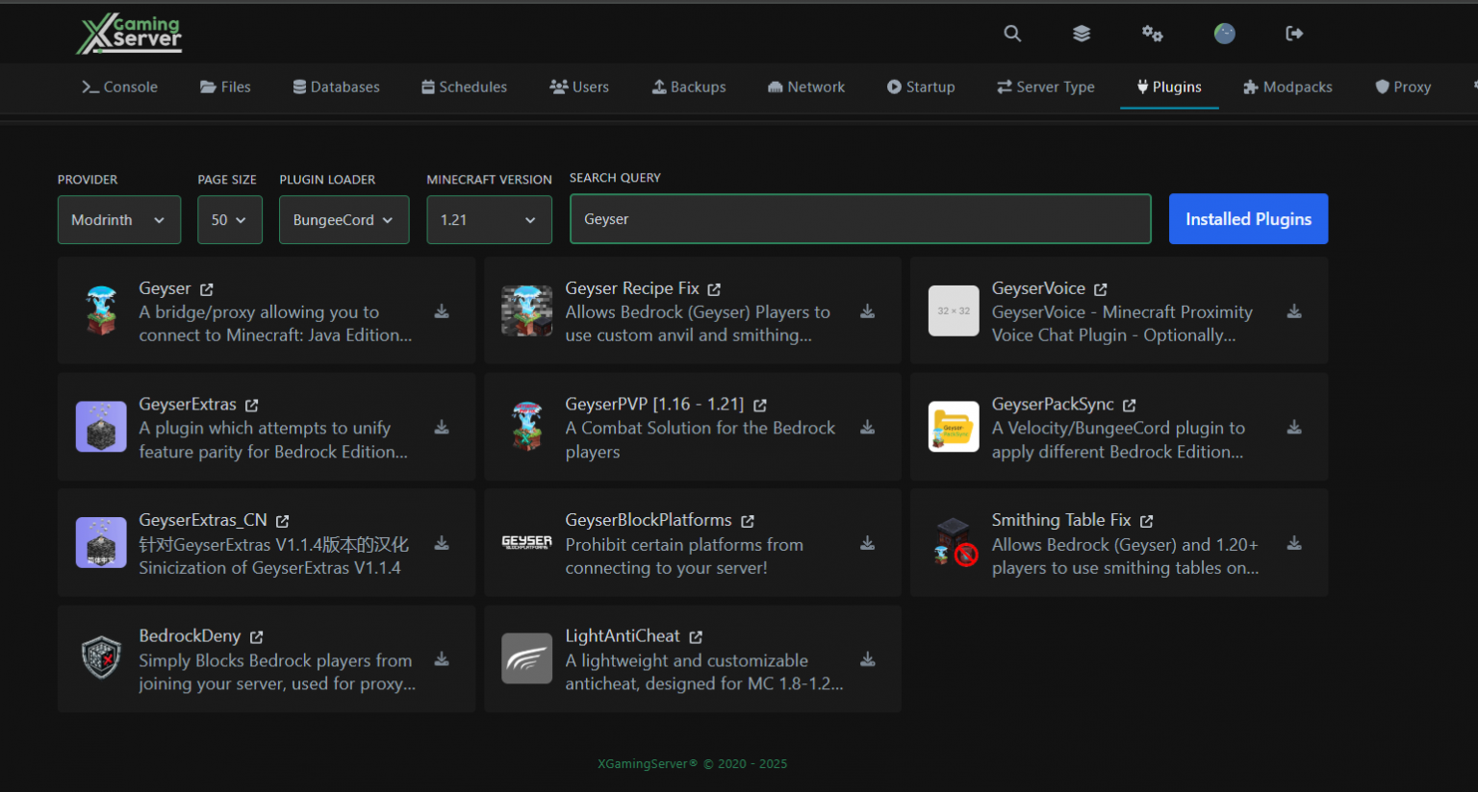Open the Plugin Loader dropdown set to BungeeCord

tap(344, 219)
